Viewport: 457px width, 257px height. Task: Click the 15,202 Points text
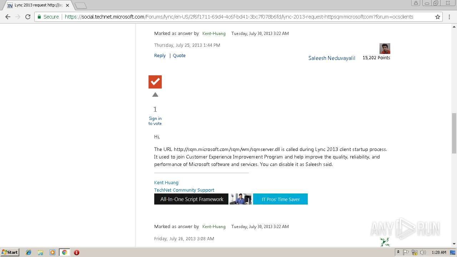[376, 58]
